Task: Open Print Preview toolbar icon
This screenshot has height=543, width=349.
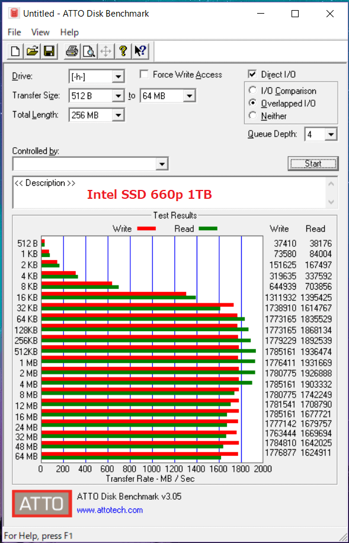Action: tap(89, 51)
